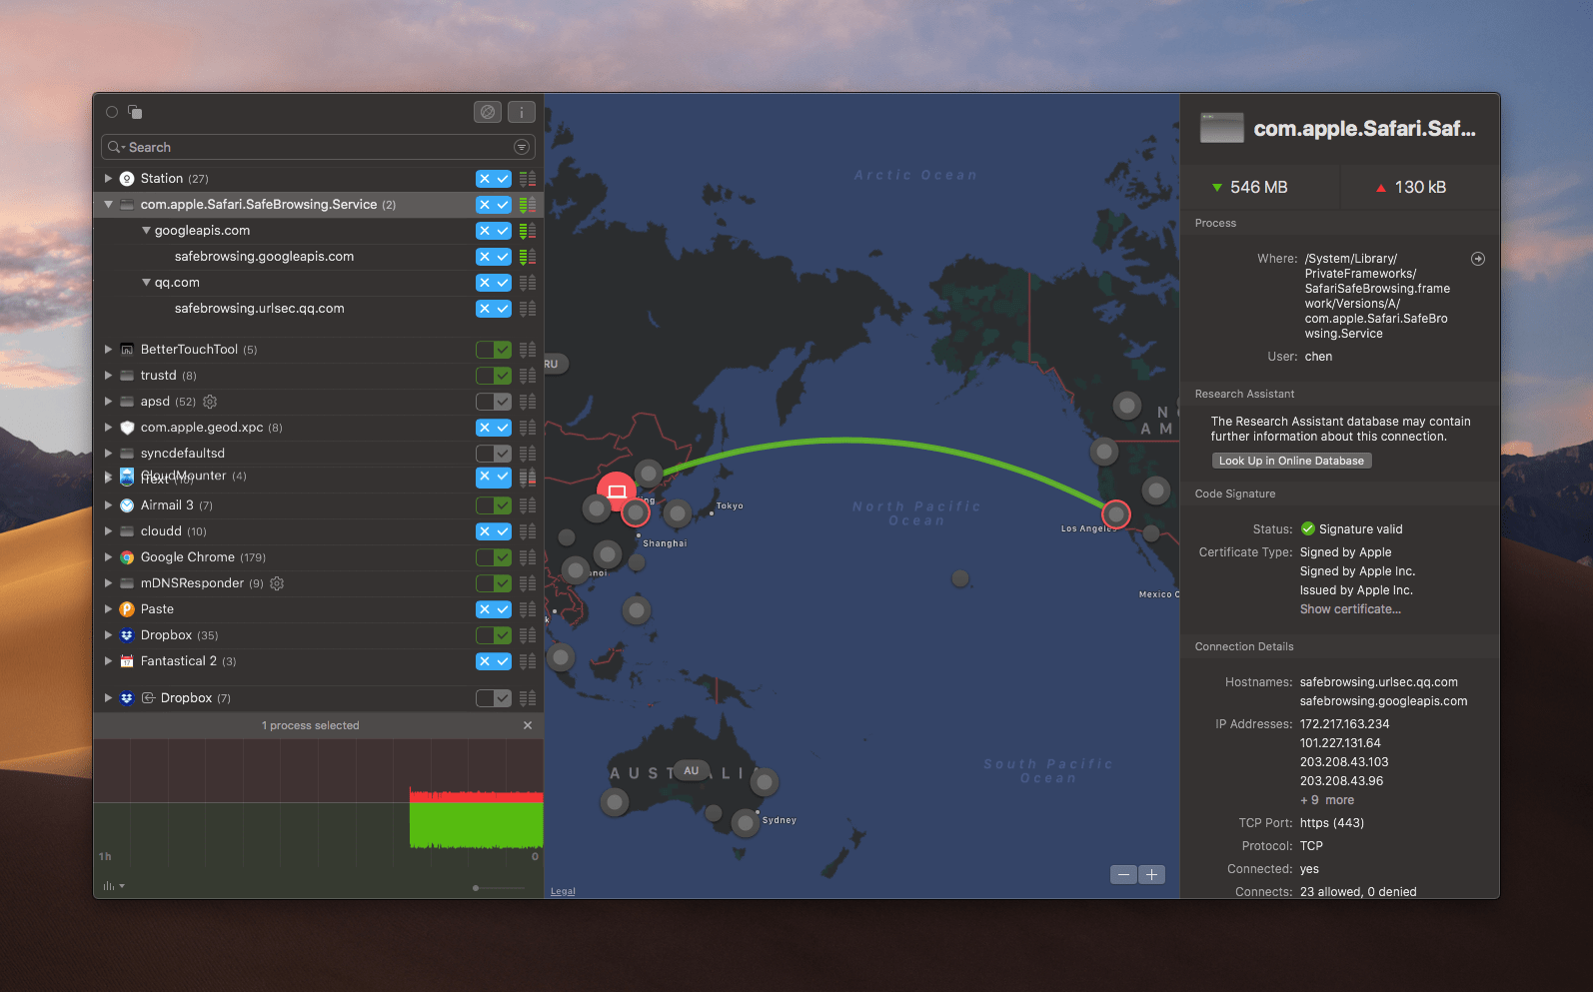Image resolution: width=1593 pixels, height=992 pixels.
Task: Open the search filter options icon
Action: (522, 147)
